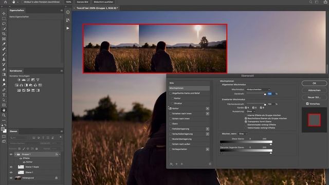The width and height of the screenshot is (329, 185).
Task: Select the Eyedropper tool
Action: point(4,44)
